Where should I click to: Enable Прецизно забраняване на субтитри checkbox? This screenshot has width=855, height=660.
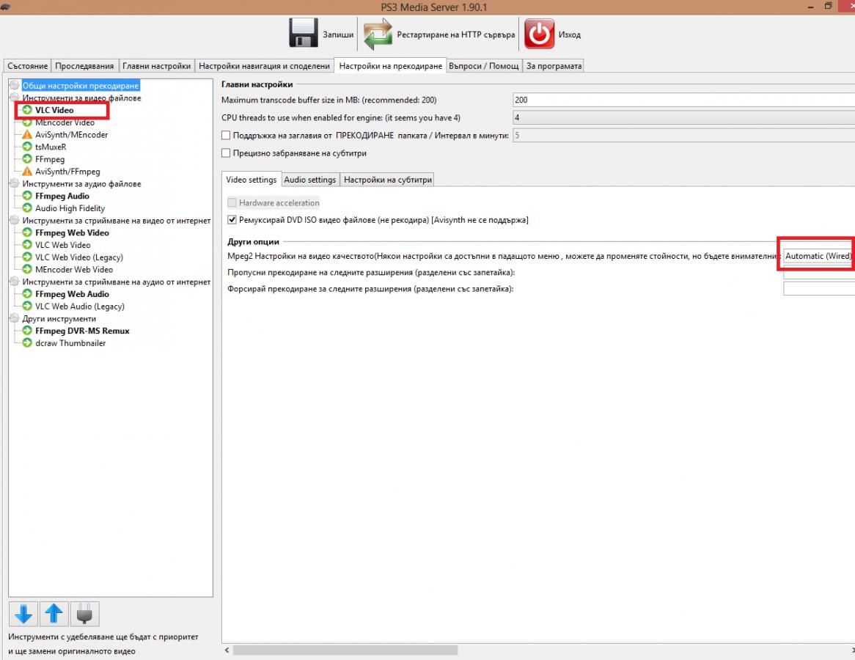(226, 153)
